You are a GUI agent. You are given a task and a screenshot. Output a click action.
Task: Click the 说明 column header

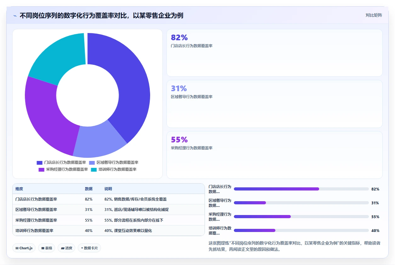pyautogui.click(x=108, y=189)
